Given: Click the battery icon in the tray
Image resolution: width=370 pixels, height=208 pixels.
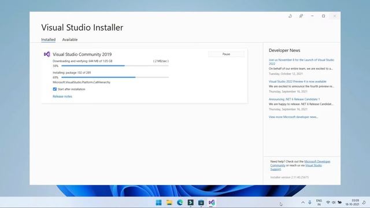Looking at the screenshot, I should (x=339, y=203).
